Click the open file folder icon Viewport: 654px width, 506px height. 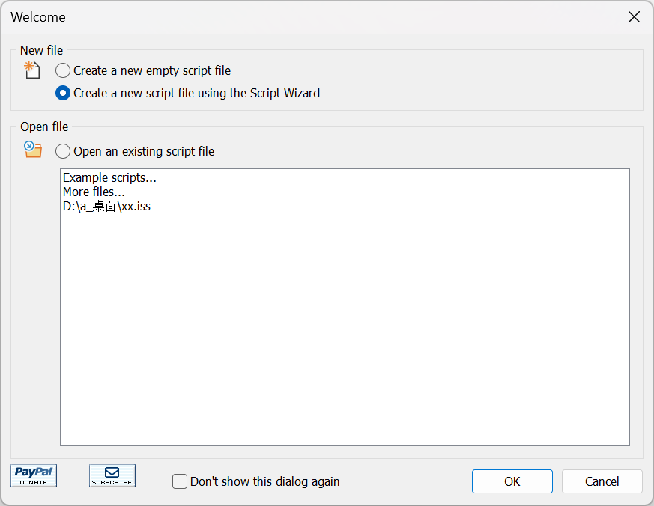33,150
